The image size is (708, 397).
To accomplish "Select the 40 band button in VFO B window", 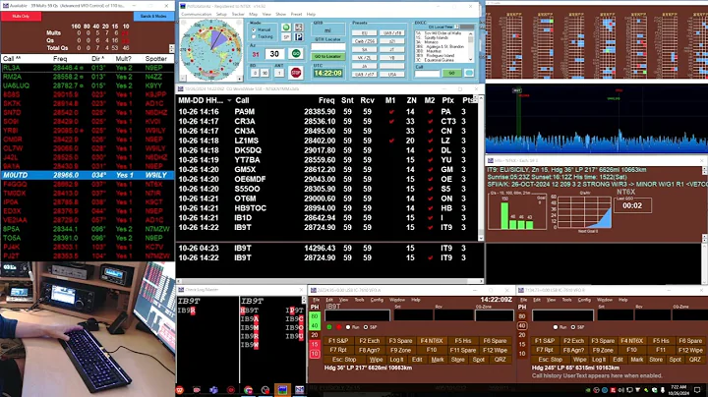I will coord(522,325).
